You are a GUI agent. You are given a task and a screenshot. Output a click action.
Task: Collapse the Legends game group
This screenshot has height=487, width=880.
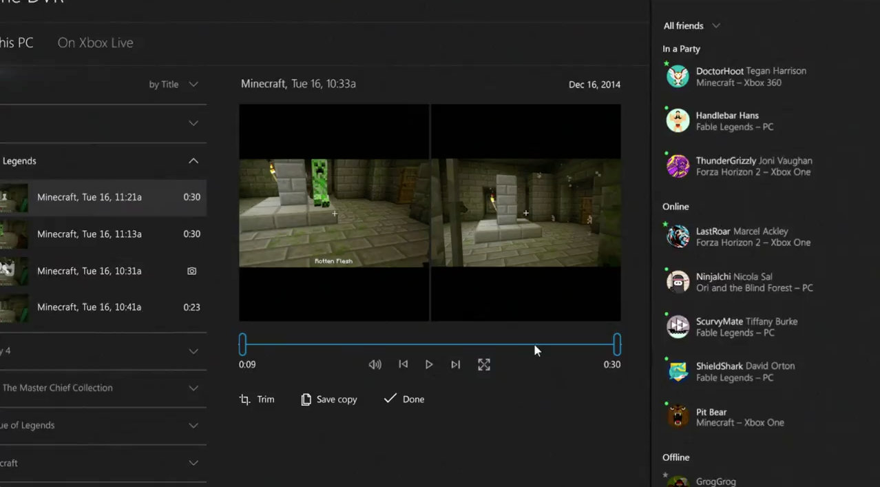pos(193,161)
